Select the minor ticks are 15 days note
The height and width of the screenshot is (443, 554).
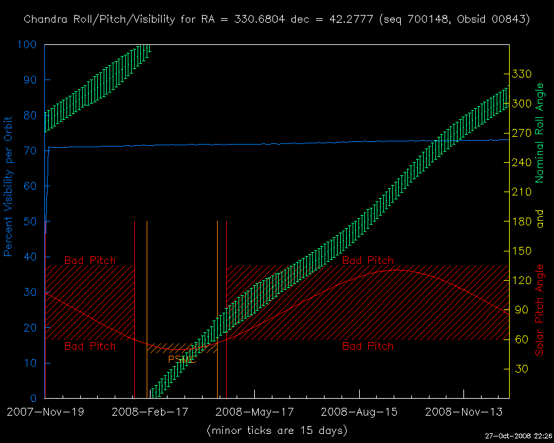pyautogui.click(x=276, y=431)
